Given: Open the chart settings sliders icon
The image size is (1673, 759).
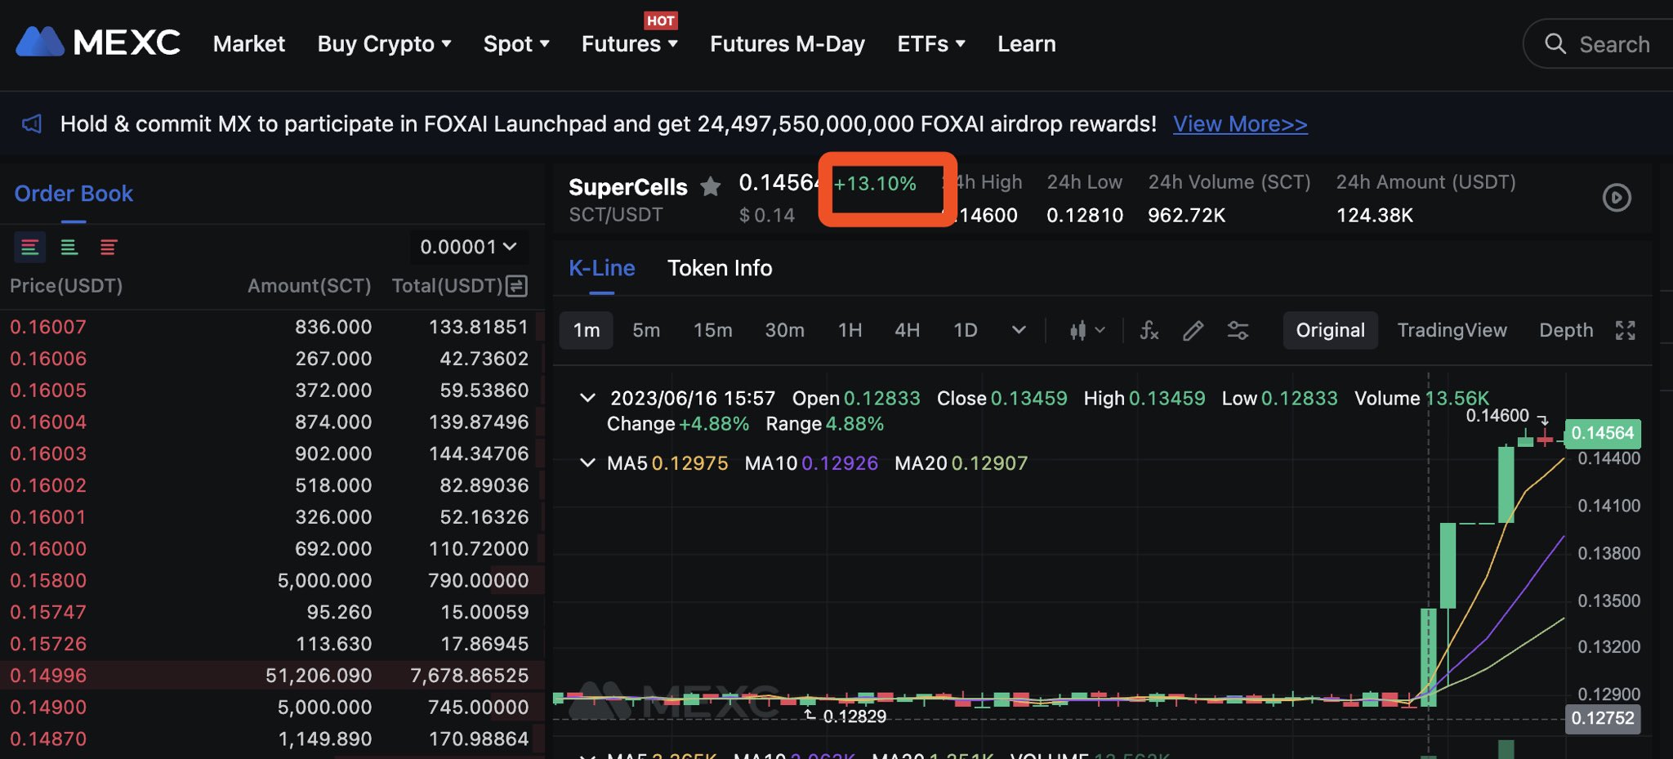Looking at the screenshot, I should pyautogui.click(x=1238, y=330).
